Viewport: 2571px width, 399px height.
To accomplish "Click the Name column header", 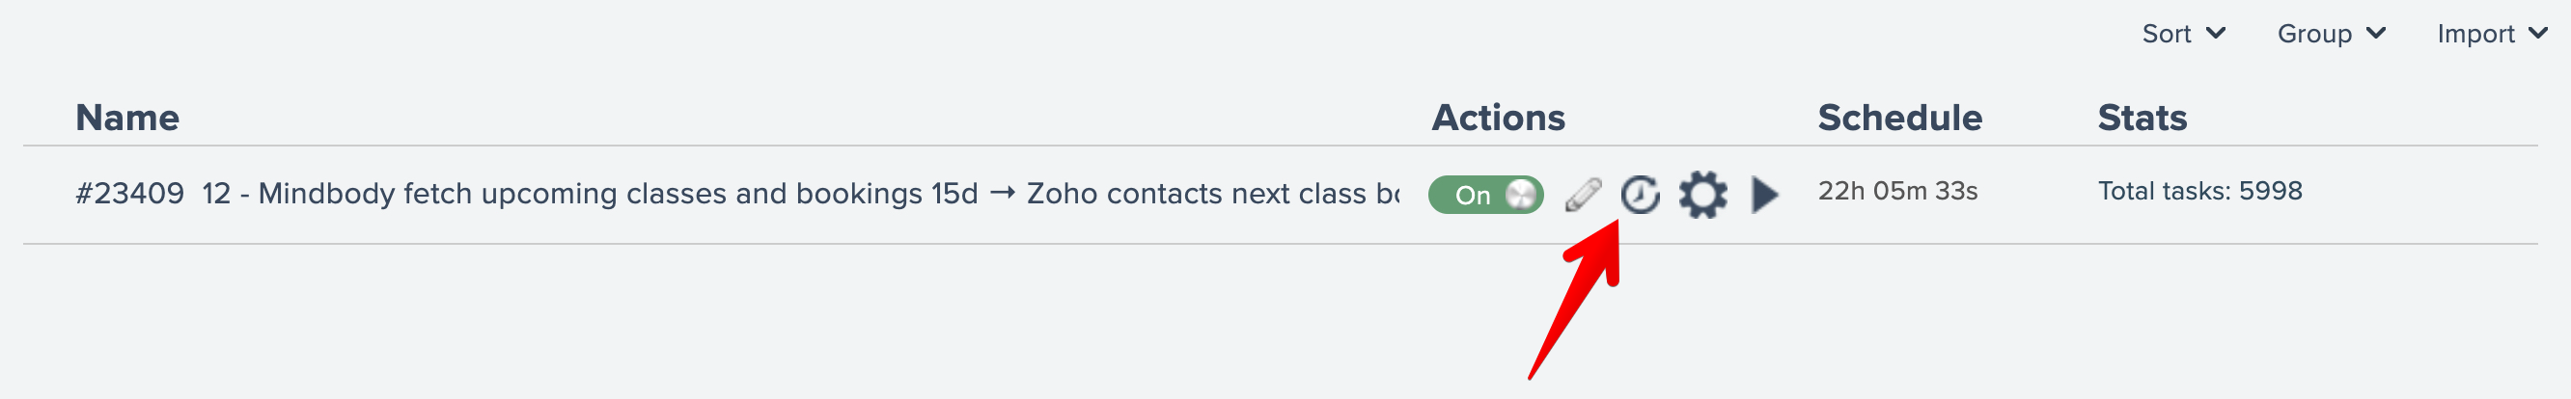I will [127, 118].
